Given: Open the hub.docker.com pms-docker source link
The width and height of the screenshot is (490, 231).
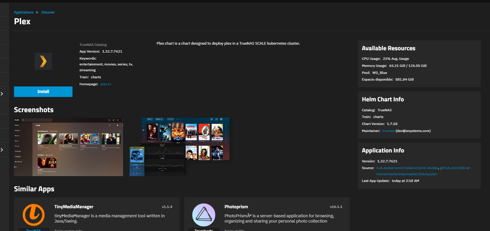Looking at the screenshot, I should tap(407, 168).
